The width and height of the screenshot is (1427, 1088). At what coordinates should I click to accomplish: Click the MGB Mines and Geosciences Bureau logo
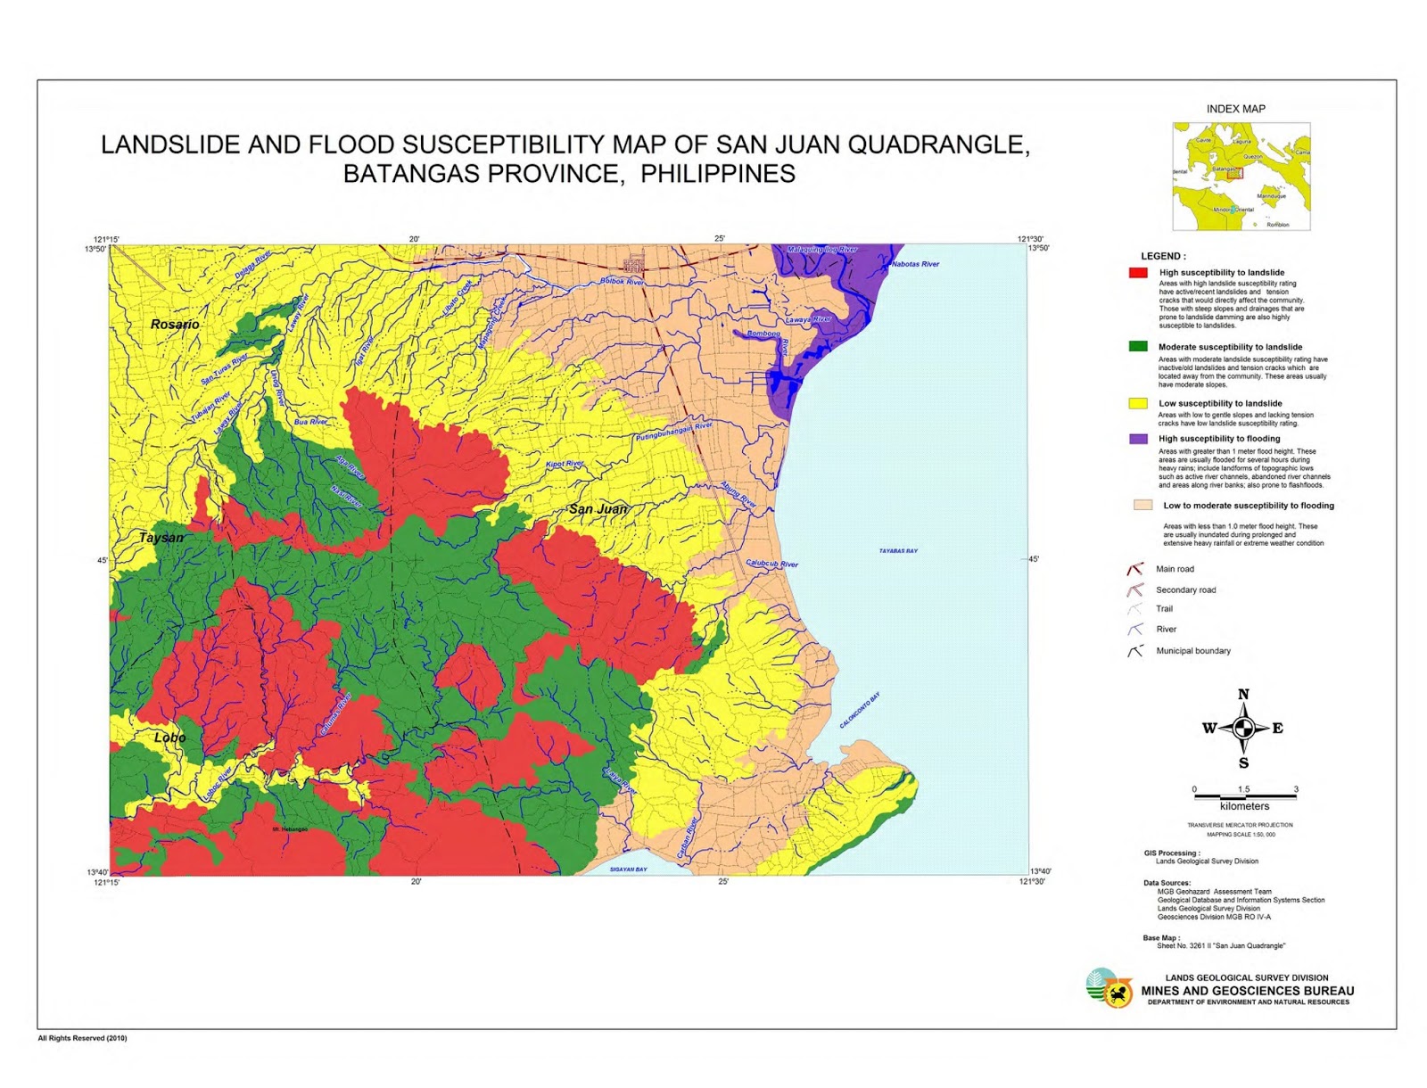click(1121, 994)
